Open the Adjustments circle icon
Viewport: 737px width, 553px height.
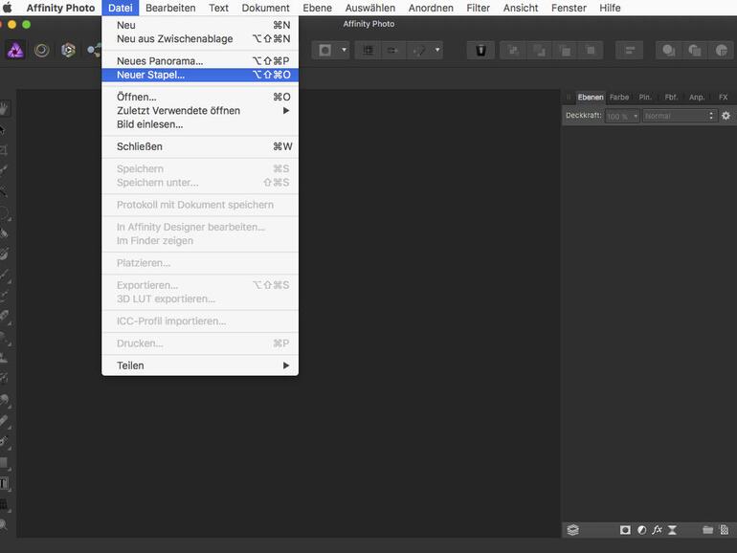click(x=641, y=530)
